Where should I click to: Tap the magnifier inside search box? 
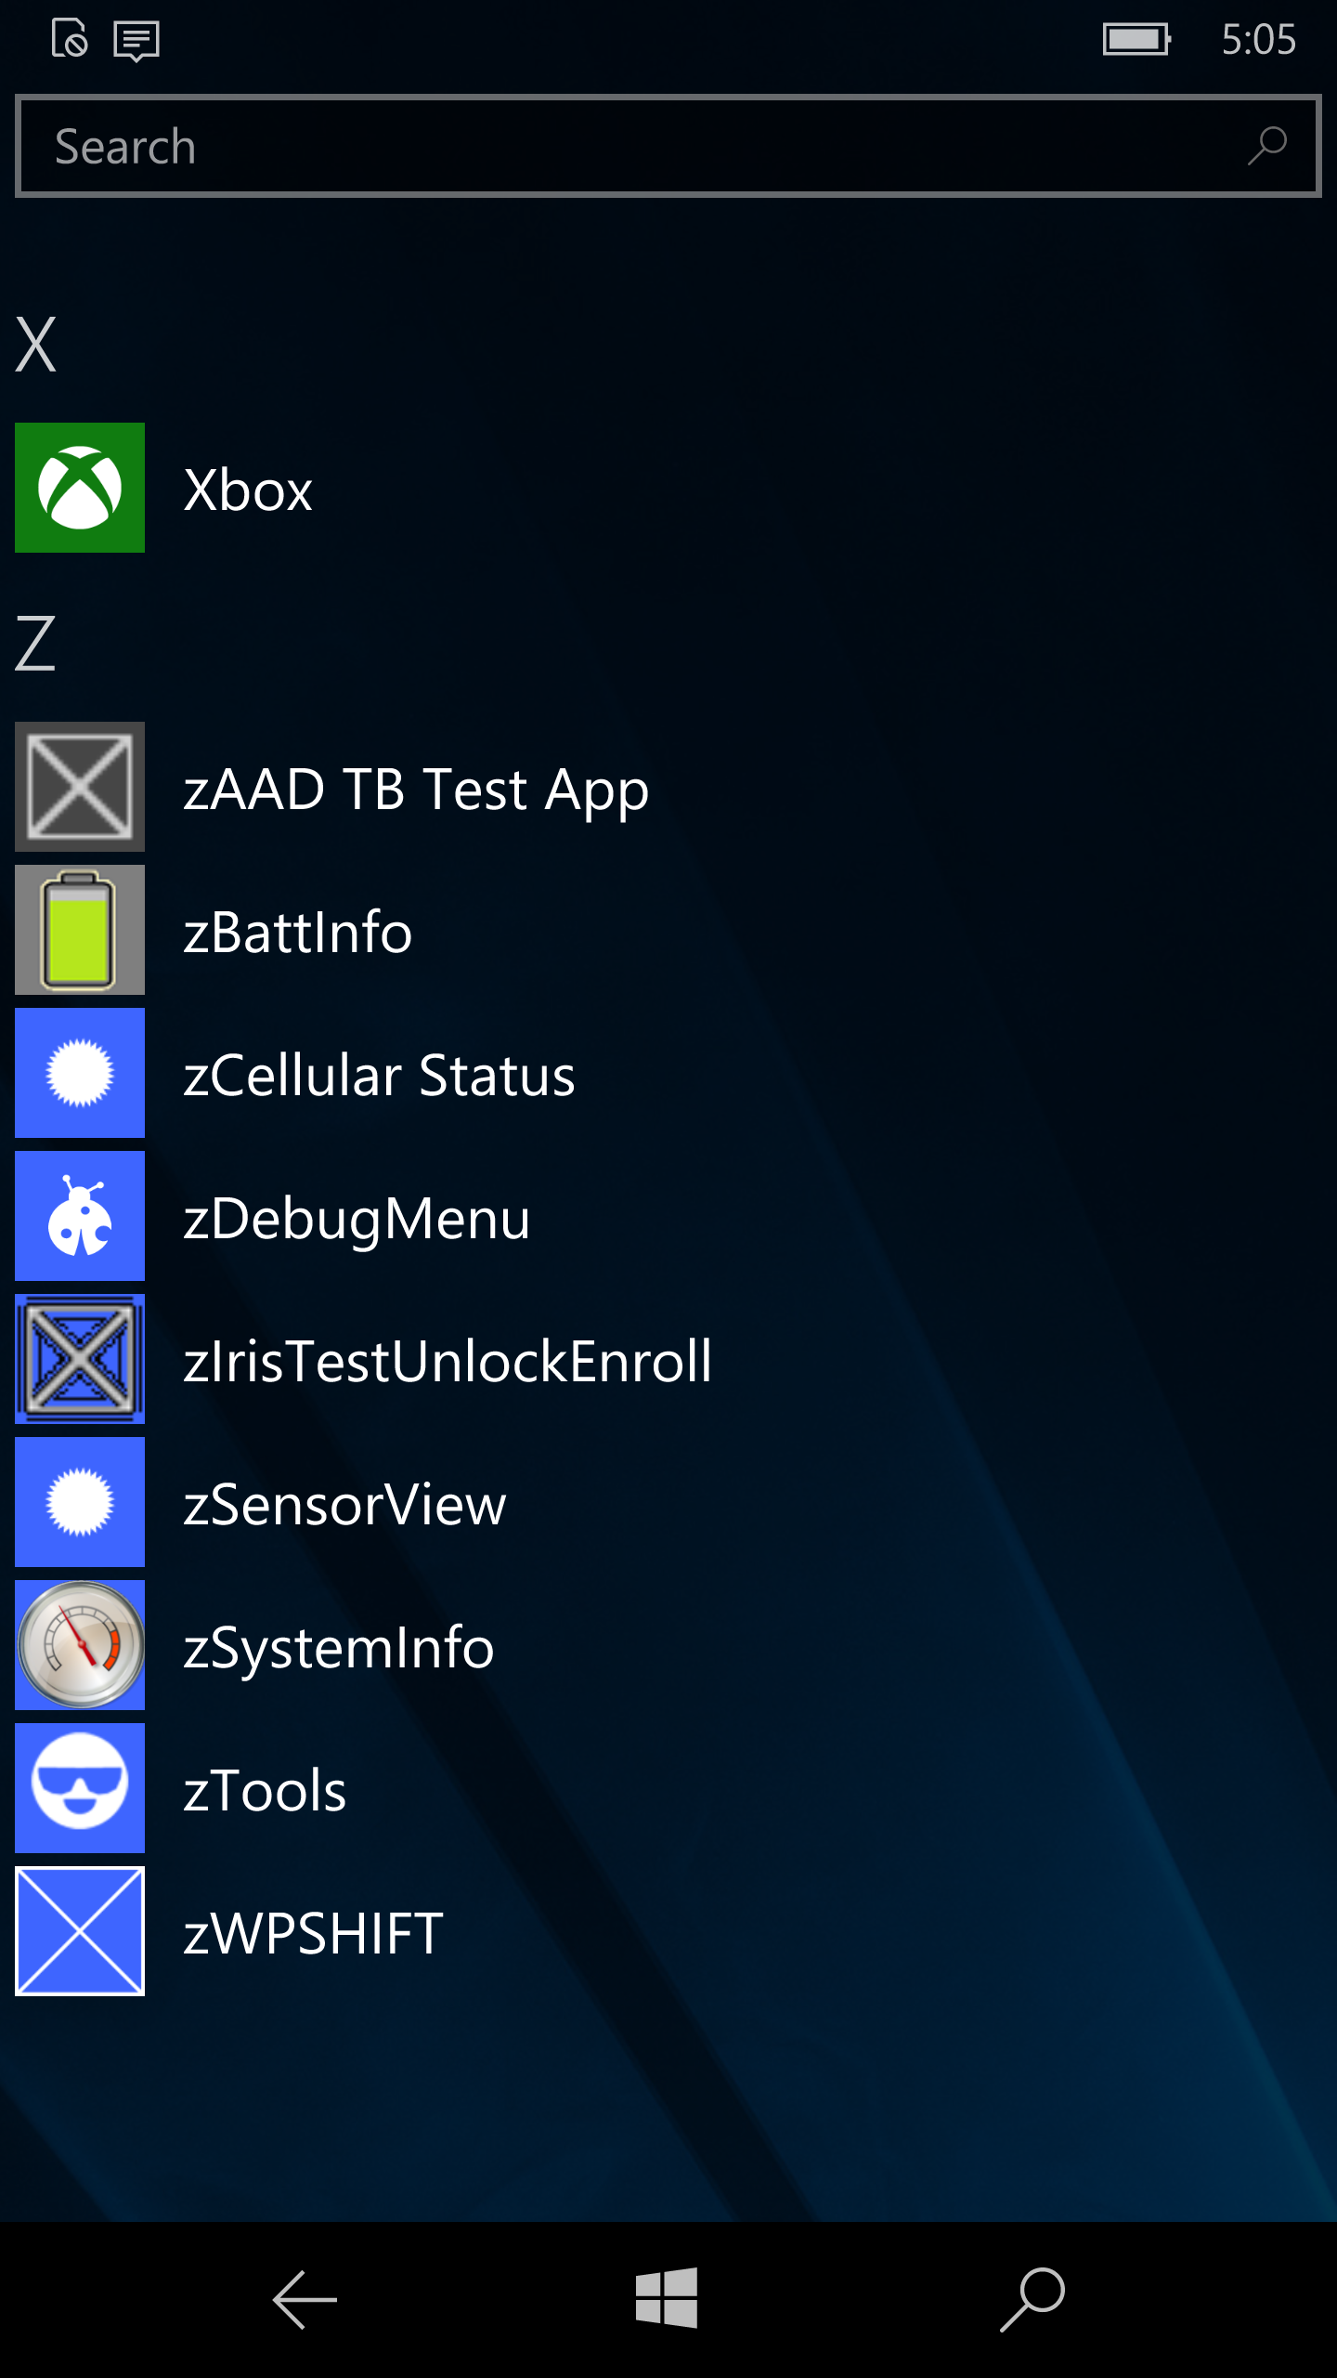click(1266, 147)
